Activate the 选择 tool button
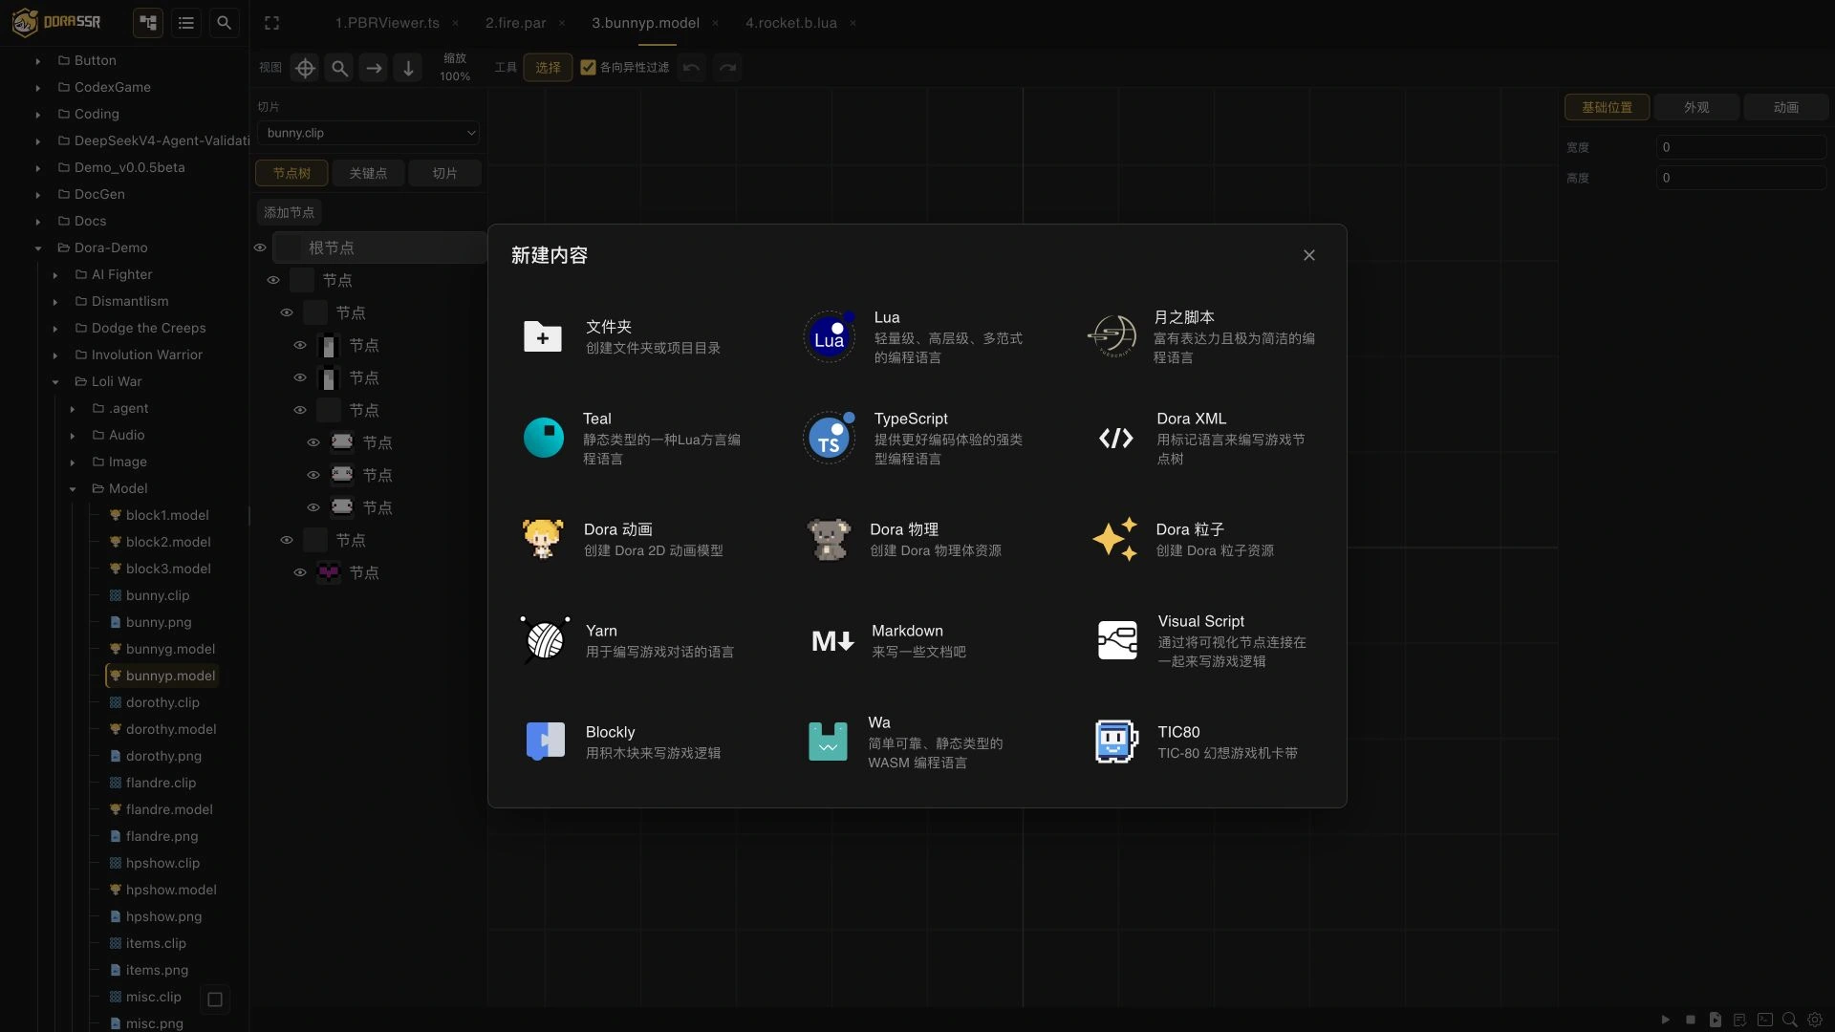This screenshot has height=1032, width=1835. point(548,68)
